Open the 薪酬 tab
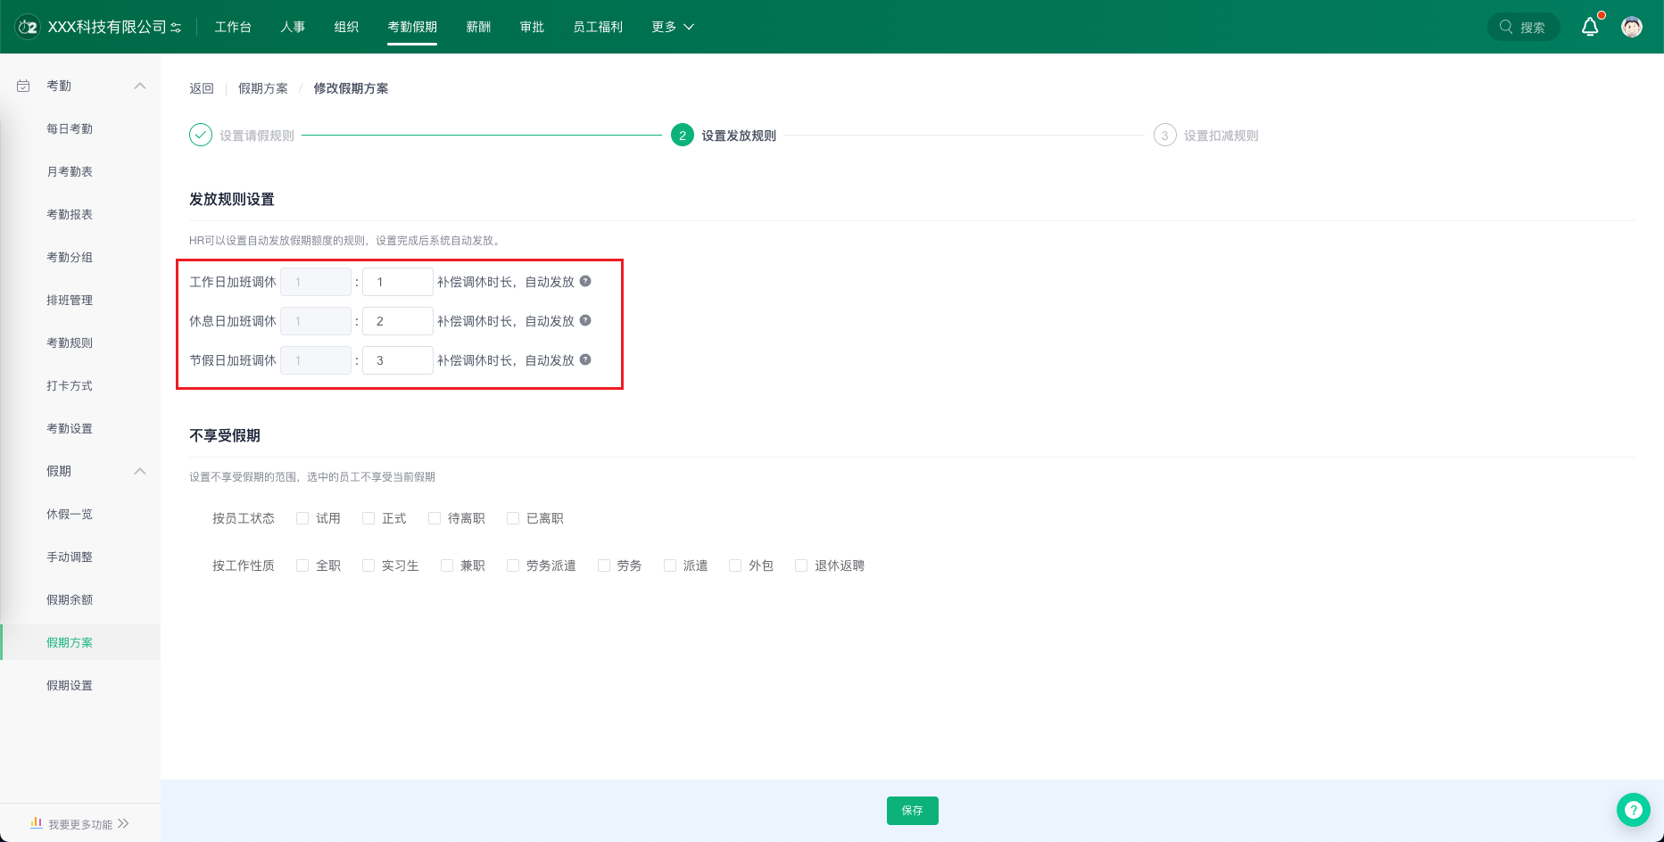Screen dimensions: 1664x842 (478, 27)
